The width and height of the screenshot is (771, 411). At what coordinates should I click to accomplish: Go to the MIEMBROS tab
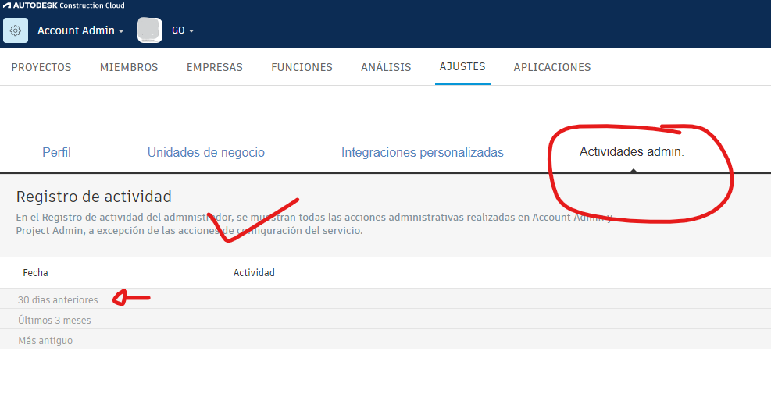(129, 67)
